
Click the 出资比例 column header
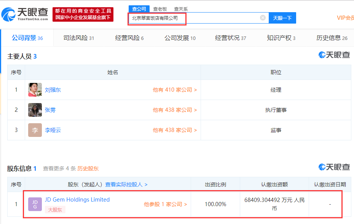(215, 184)
